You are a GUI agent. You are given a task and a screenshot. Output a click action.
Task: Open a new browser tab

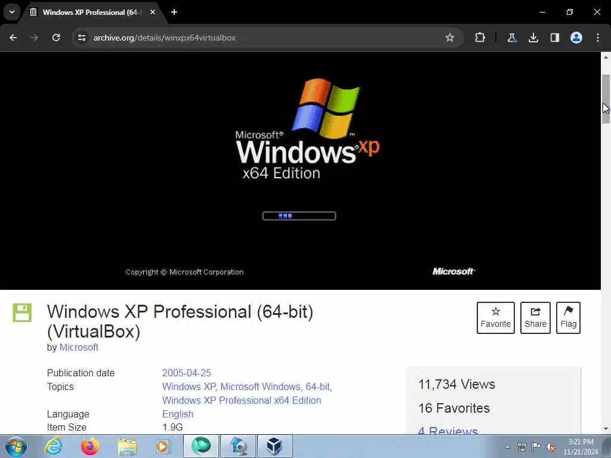[x=174, y=12]
